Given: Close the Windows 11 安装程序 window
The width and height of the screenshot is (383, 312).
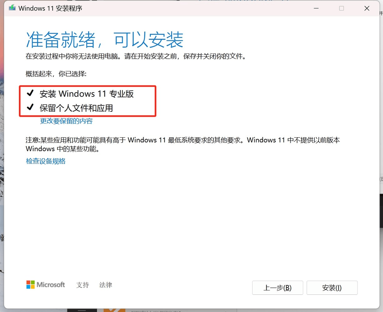Looking at the screenshot, I should (x=367, y=8).
